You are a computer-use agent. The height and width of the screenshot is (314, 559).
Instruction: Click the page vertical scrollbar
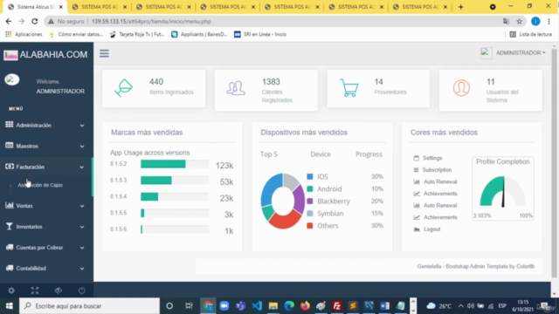(x=554, y=164)
